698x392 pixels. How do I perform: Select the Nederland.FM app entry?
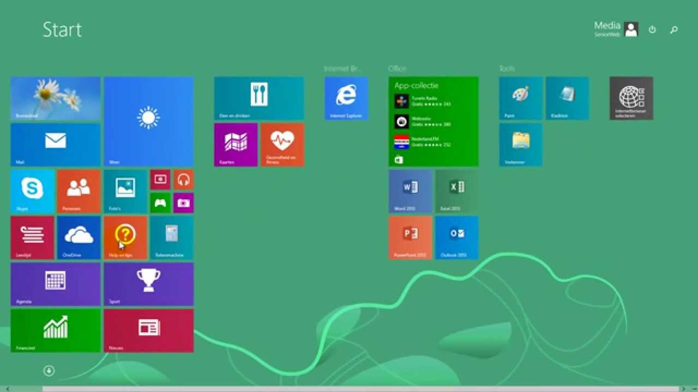tap(423, 142)
